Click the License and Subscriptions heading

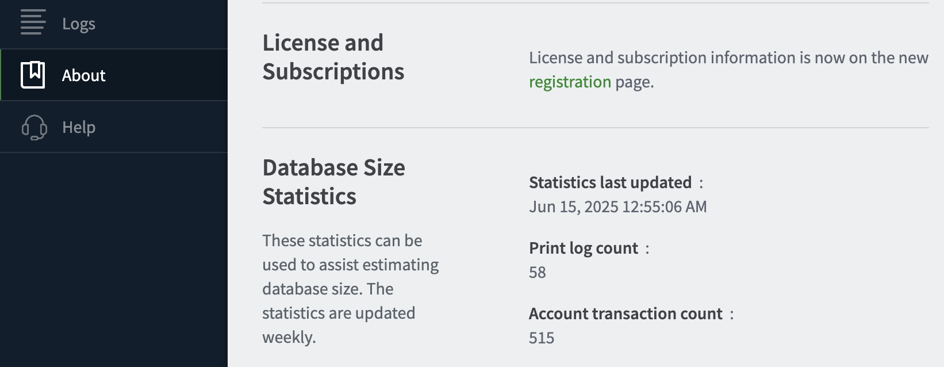click(x=333, y=57)
